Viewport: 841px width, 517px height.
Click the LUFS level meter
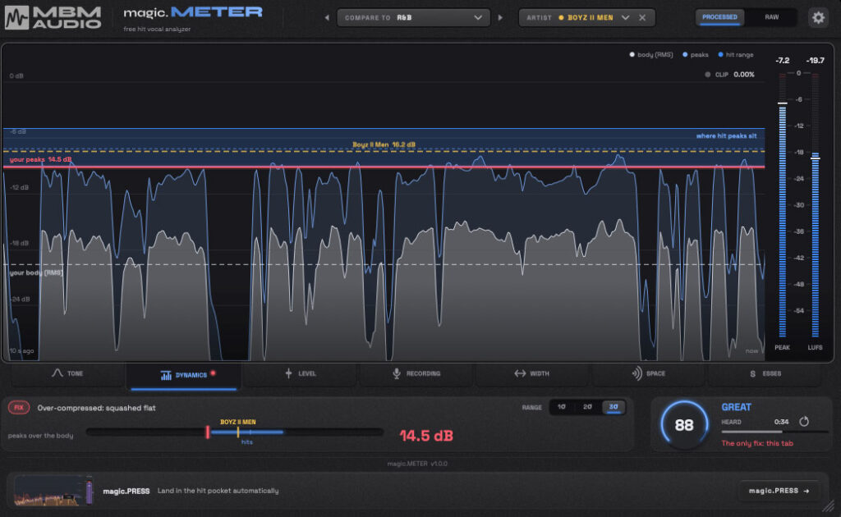point(815,204)
